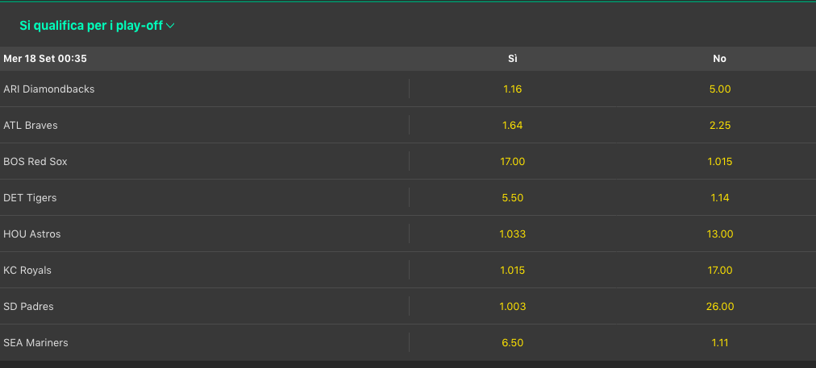Click the 'Si qualifica per i play-off' heading
This screenshot has width=816, height=368.
(x=90, y=26)
